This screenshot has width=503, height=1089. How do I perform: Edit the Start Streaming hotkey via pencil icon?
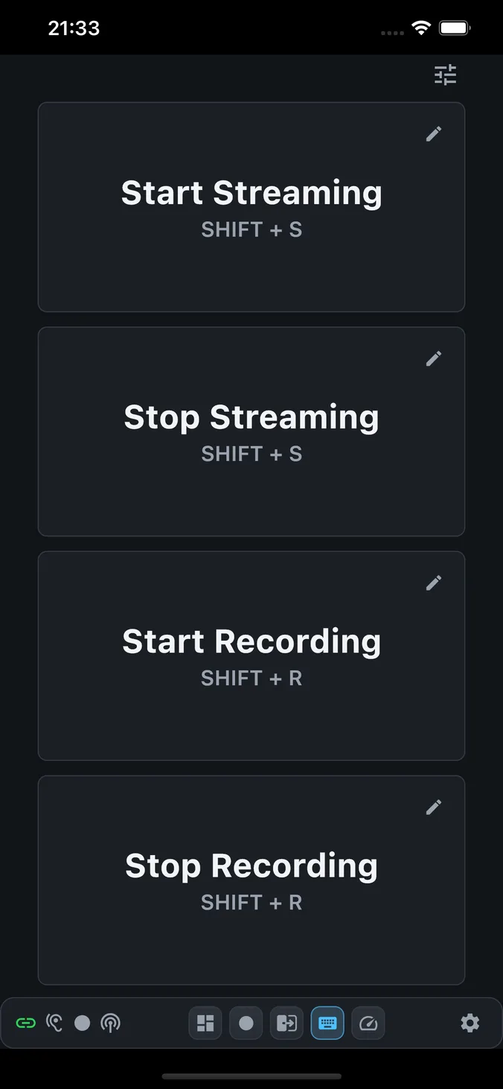434,134
